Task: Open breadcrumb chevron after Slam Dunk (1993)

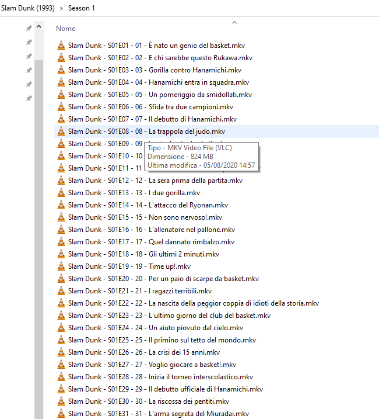Action: tap(61, 8)
